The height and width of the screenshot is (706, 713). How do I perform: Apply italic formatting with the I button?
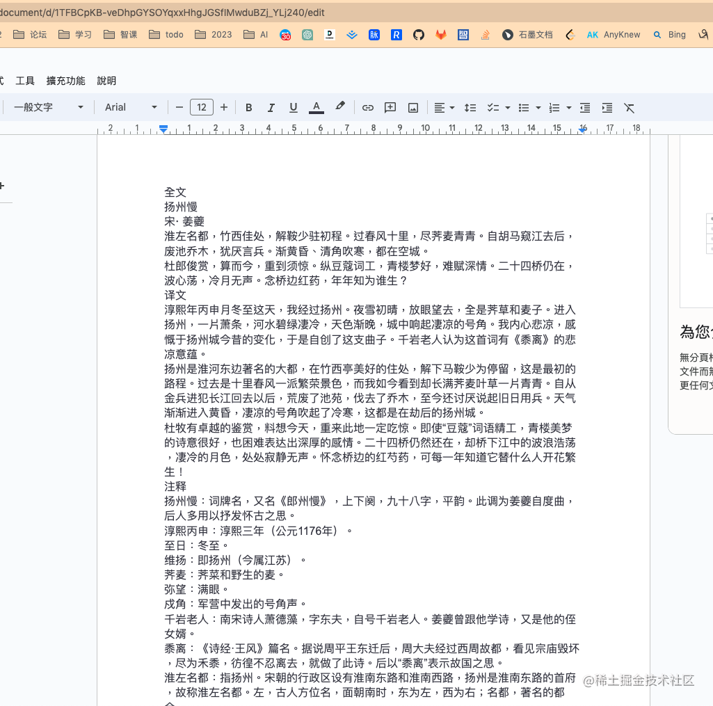271,108
